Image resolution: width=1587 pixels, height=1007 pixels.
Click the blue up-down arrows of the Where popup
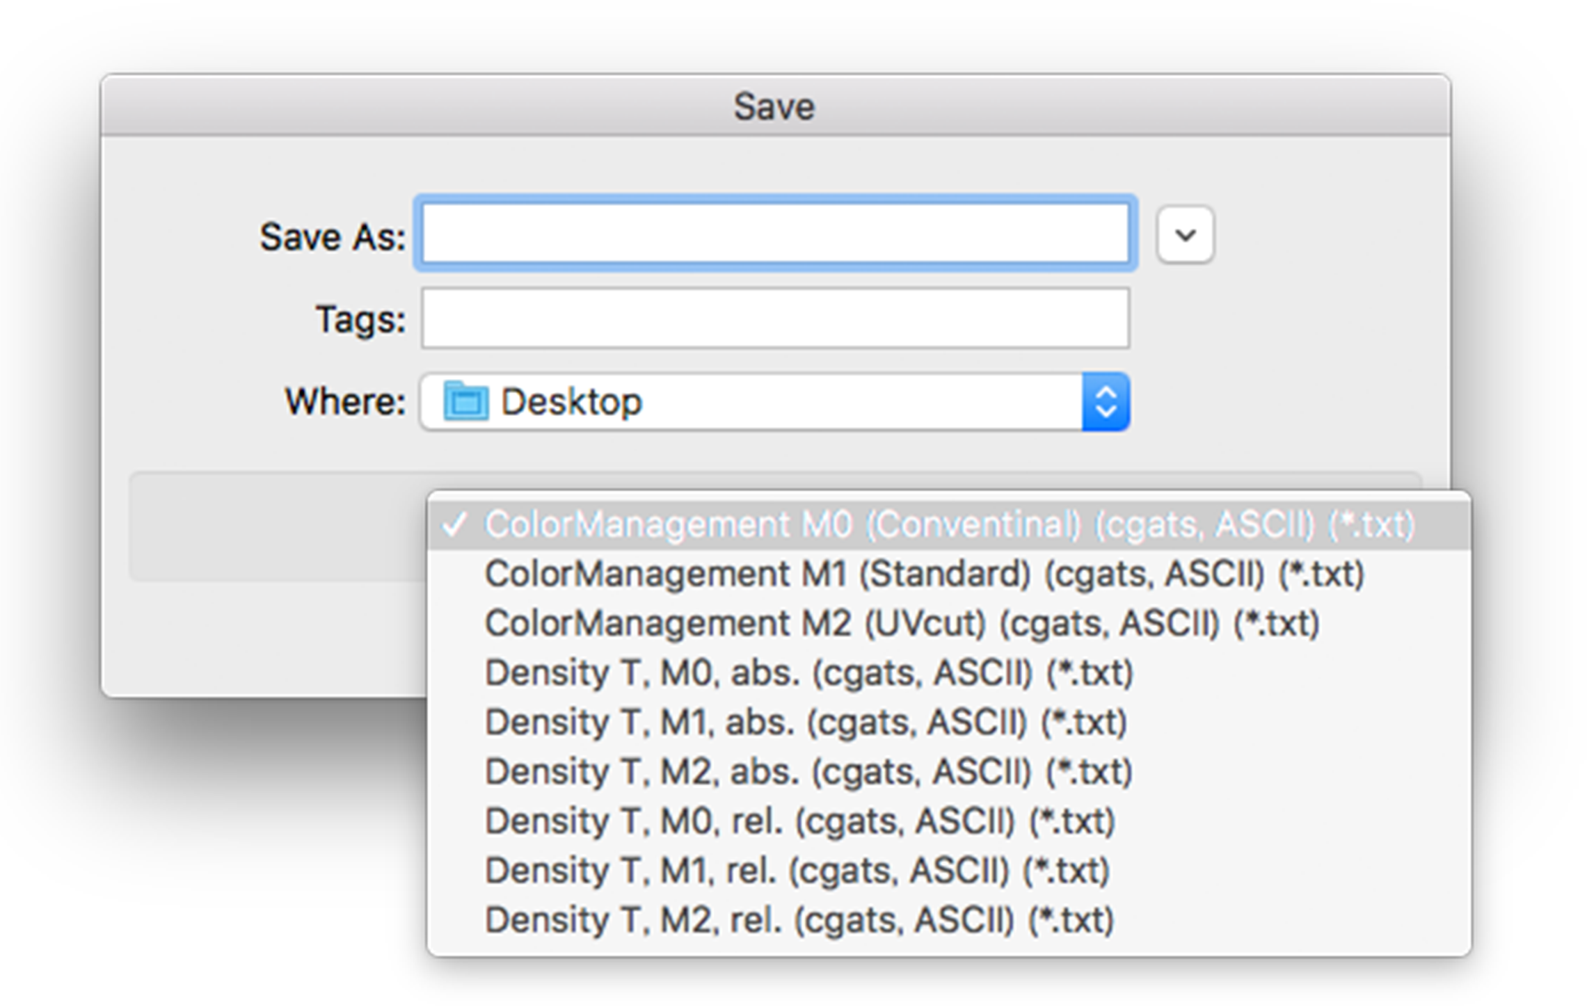pyautogui.click(x=1106, y=402)
